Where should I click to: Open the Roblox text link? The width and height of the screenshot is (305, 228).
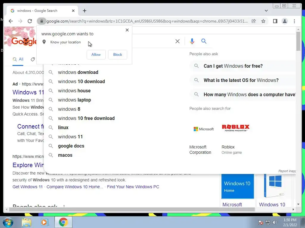tap(228, 147)
